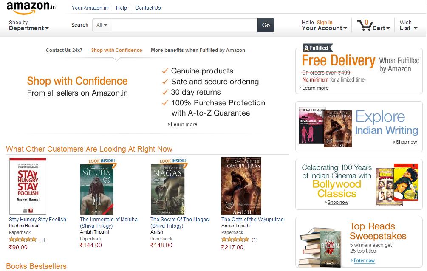The image size is (427, 271).
Task: Click star rating for Oath of the Vayuputras
Action: (235, 240)
